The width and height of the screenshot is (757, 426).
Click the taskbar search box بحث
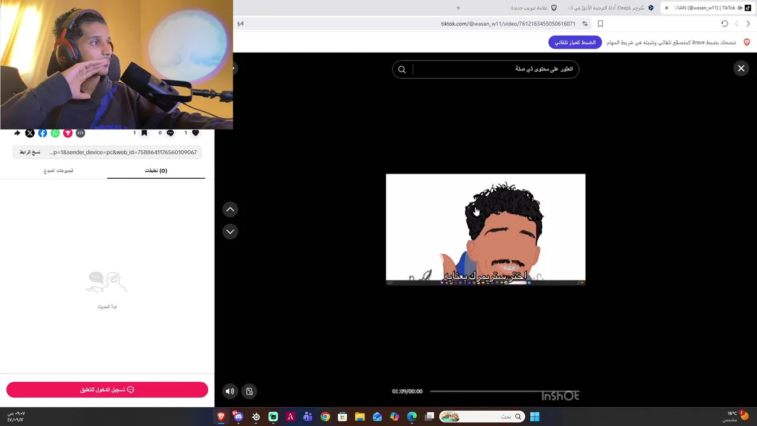[x=482, y=417]
